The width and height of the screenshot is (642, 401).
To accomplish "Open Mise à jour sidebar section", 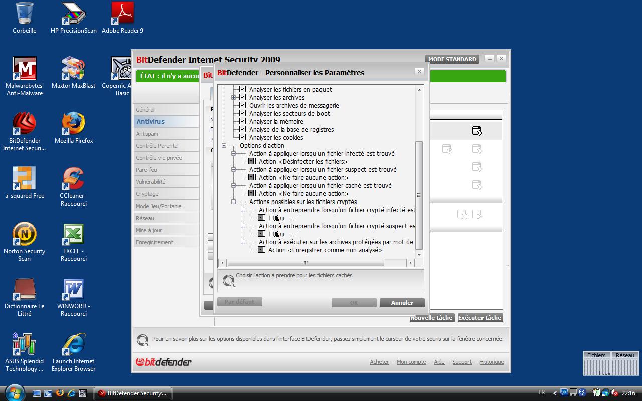I will pos(167,230).
